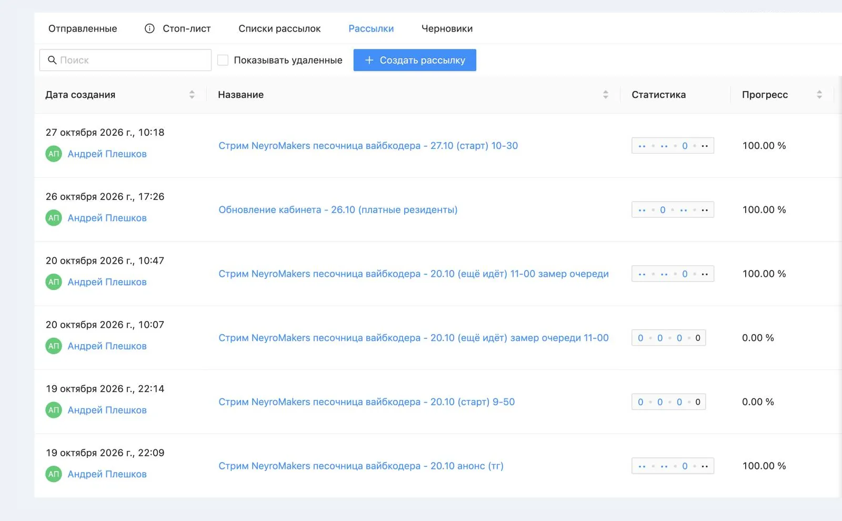Click the АП avatar in the 27 октября row

(x=54, y=154)
